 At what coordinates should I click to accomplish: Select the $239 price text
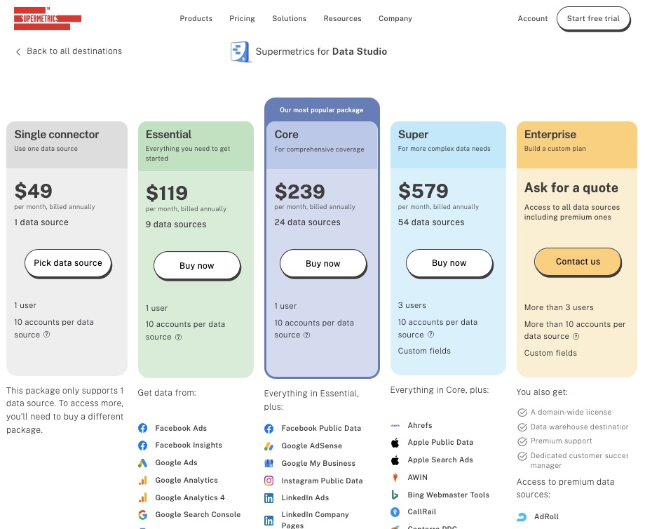click(x=299, y=192)
